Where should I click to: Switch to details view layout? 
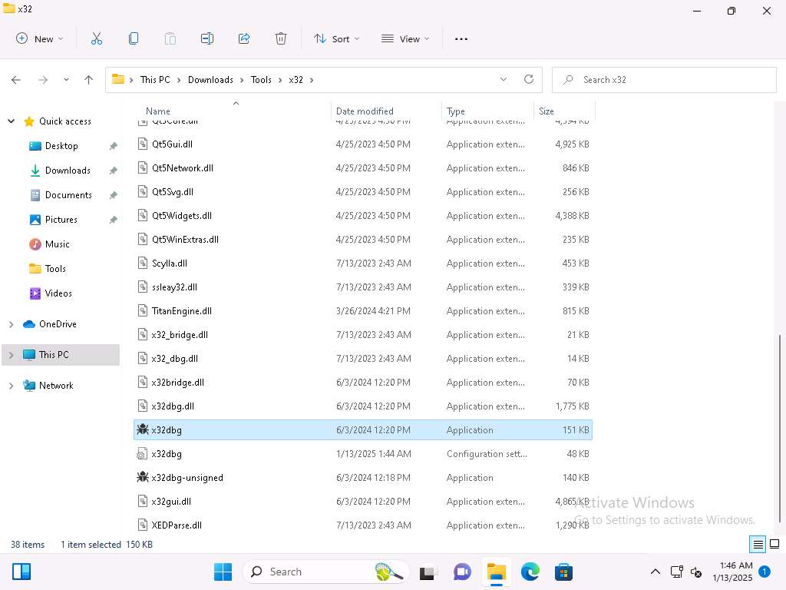(758, 545)
